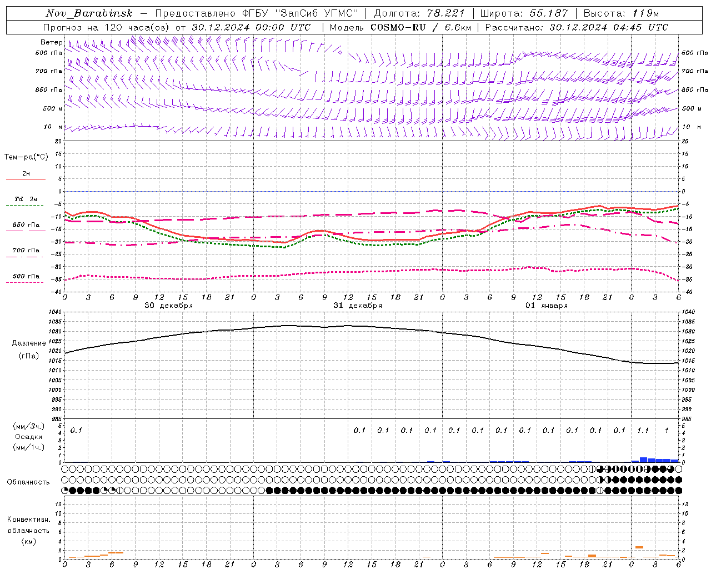Select the 'Долгота: 78.221' header value
The width and height of the screenshot is (711, 569).
click(419, 13)
